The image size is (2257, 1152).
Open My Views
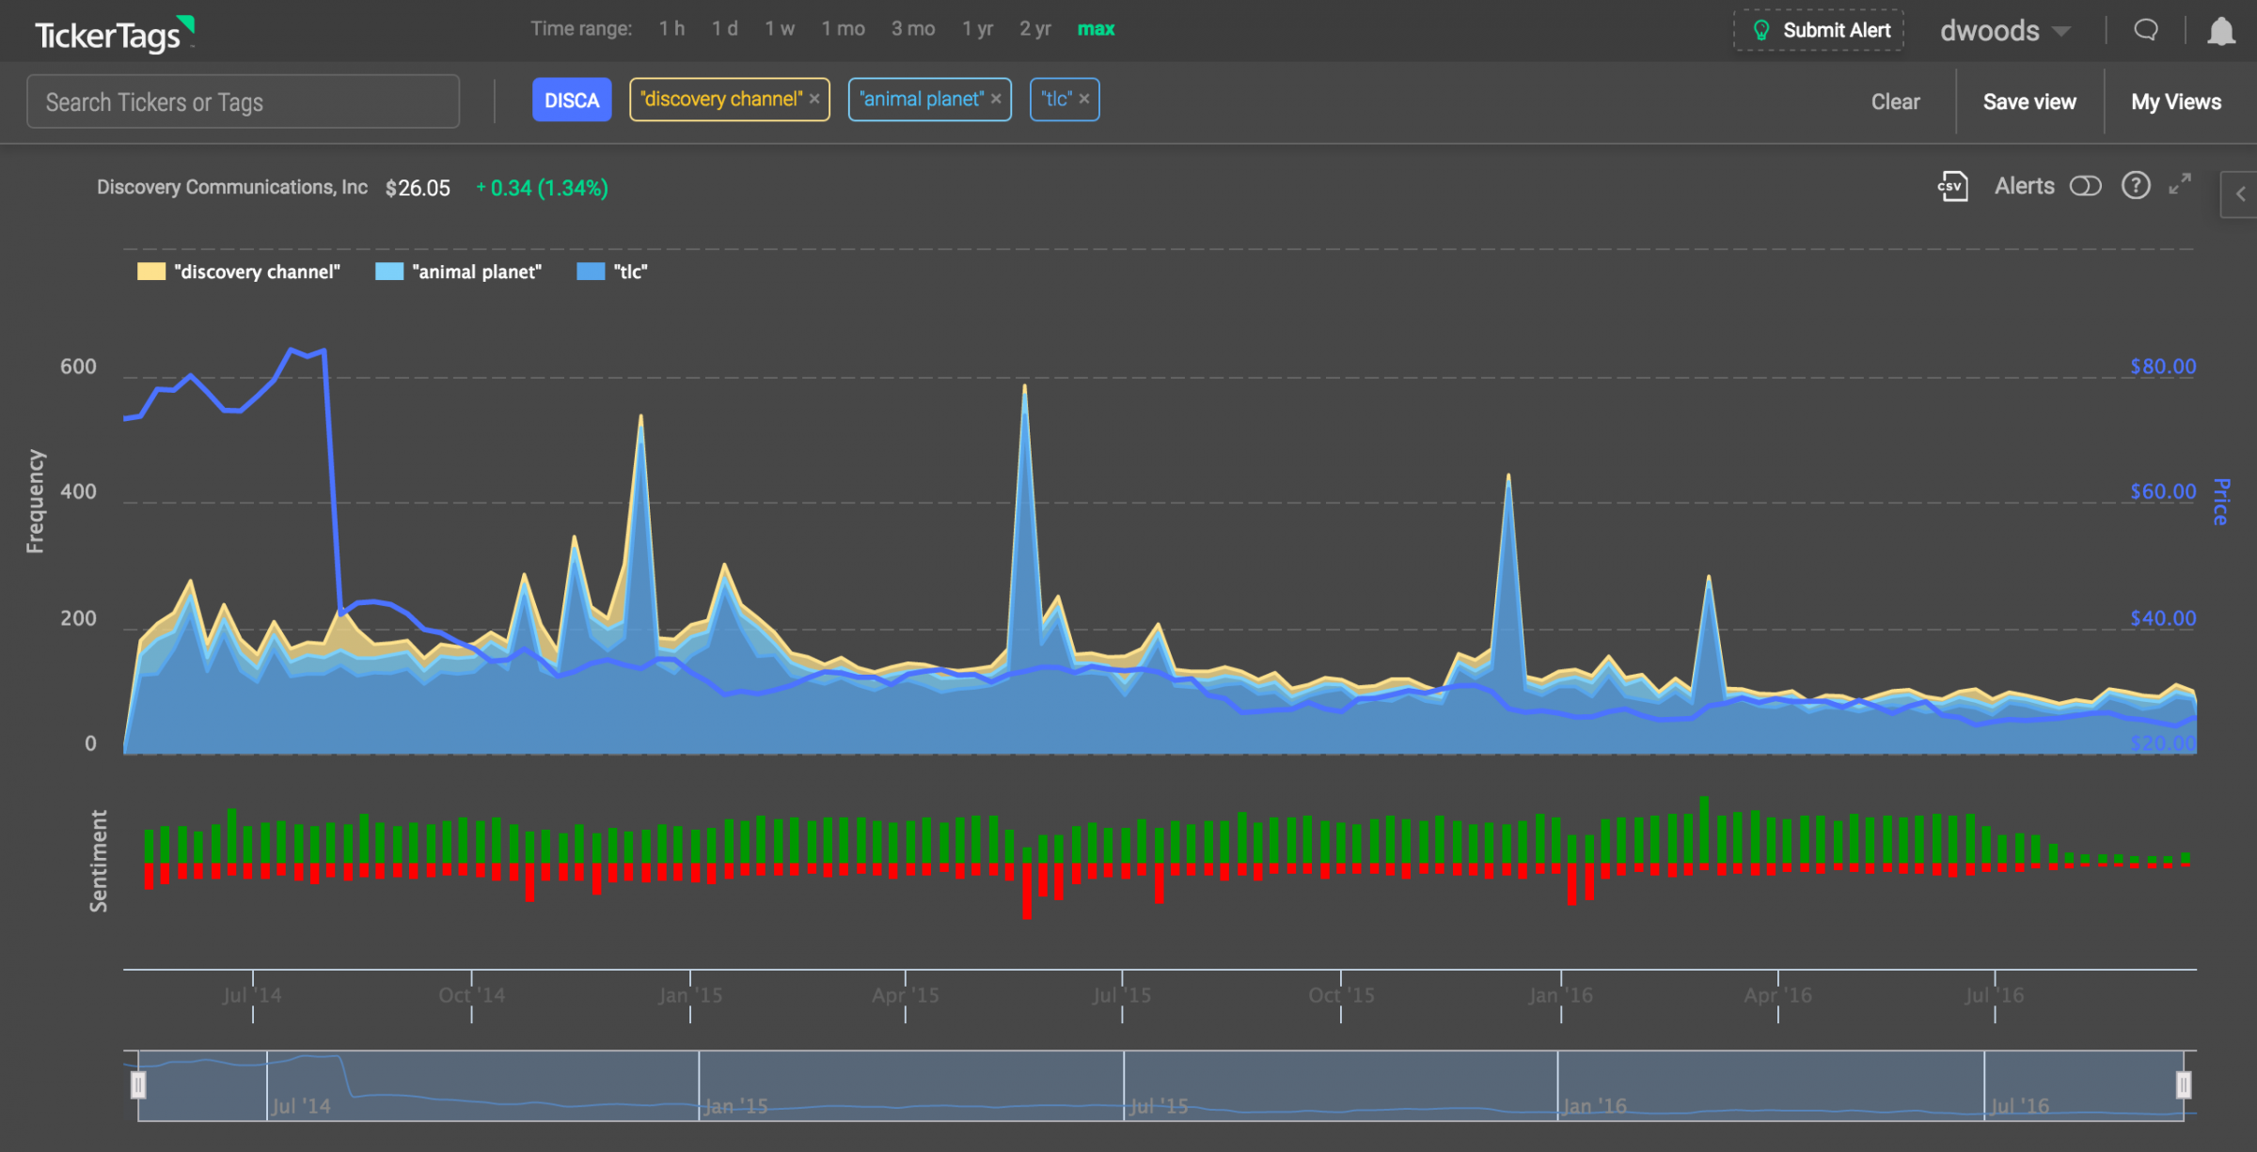coord(2176,101)
